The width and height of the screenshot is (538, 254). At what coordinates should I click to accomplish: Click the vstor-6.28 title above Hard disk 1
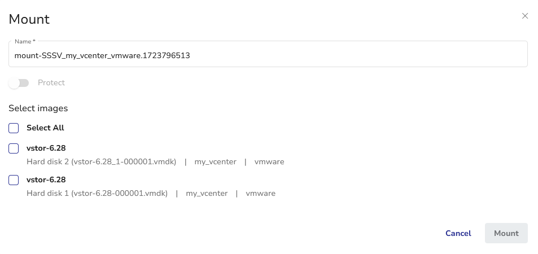(46, 180)
